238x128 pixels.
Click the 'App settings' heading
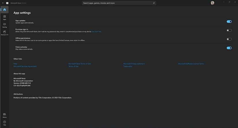[x=22, y=13]
